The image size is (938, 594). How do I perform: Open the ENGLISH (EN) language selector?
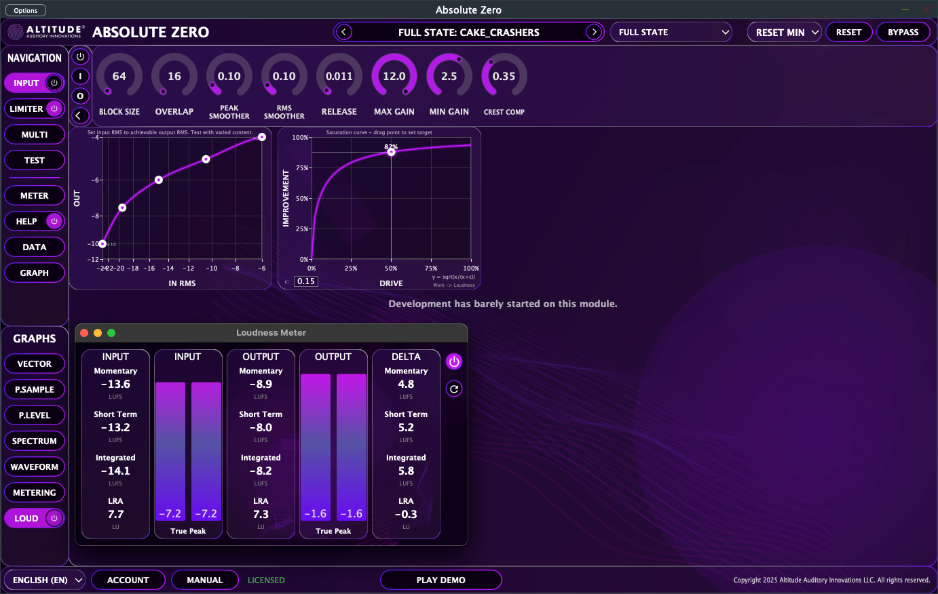[x=44, y=580]
